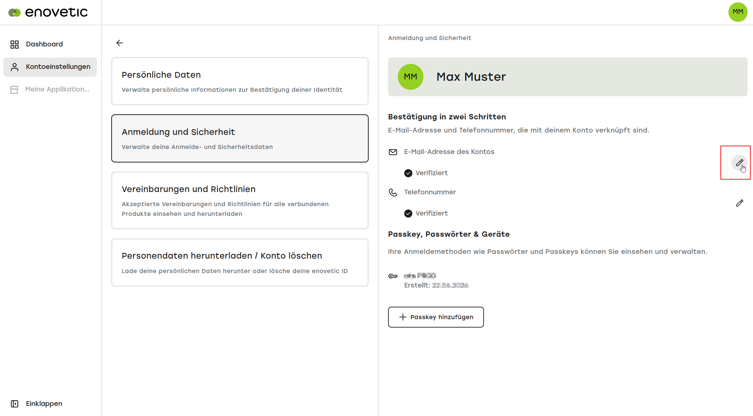Add a new passkey via Passkey hinzufügen

coord(436,317)
